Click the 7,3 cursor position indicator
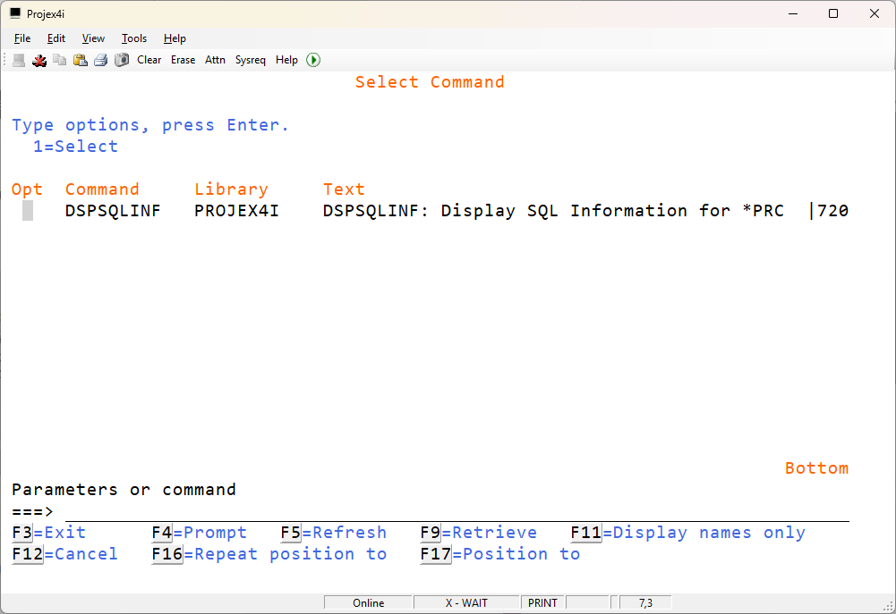 point(645,603)
